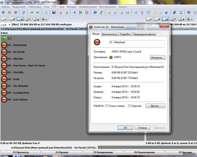This screenshot has width=197, height=157.
Task: Open the 'Подробно' tab
Action: coord(125,34)
